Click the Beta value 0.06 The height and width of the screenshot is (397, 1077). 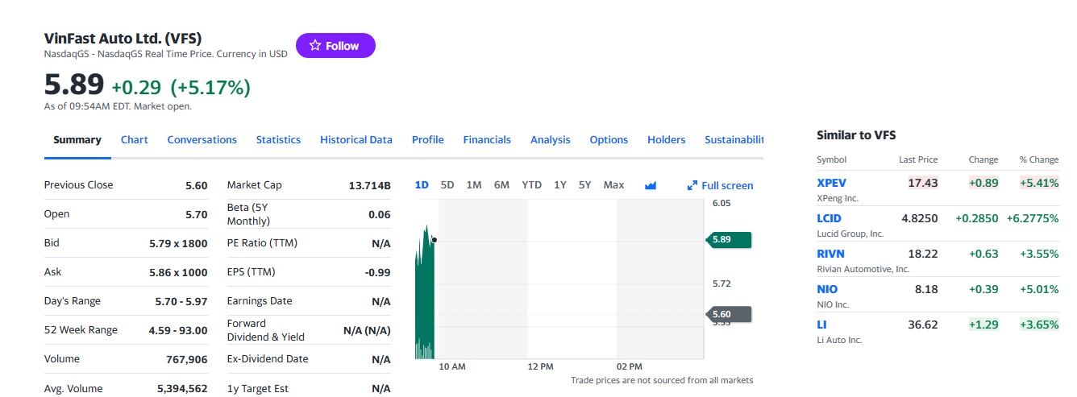pos(379,215)
